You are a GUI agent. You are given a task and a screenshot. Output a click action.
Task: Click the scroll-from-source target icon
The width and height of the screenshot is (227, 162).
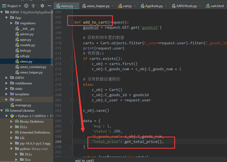(26, 6)
